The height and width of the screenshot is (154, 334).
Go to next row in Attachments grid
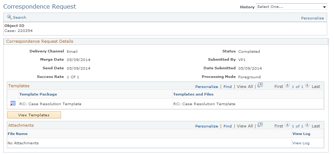[x=307, y=125]
